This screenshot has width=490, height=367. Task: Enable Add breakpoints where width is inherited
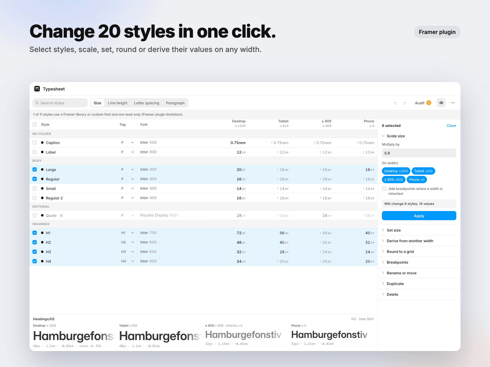[x=384, y=189]
